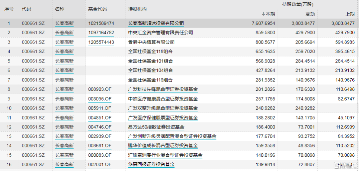Open 004746.OF fund code link

coord(100,127)
